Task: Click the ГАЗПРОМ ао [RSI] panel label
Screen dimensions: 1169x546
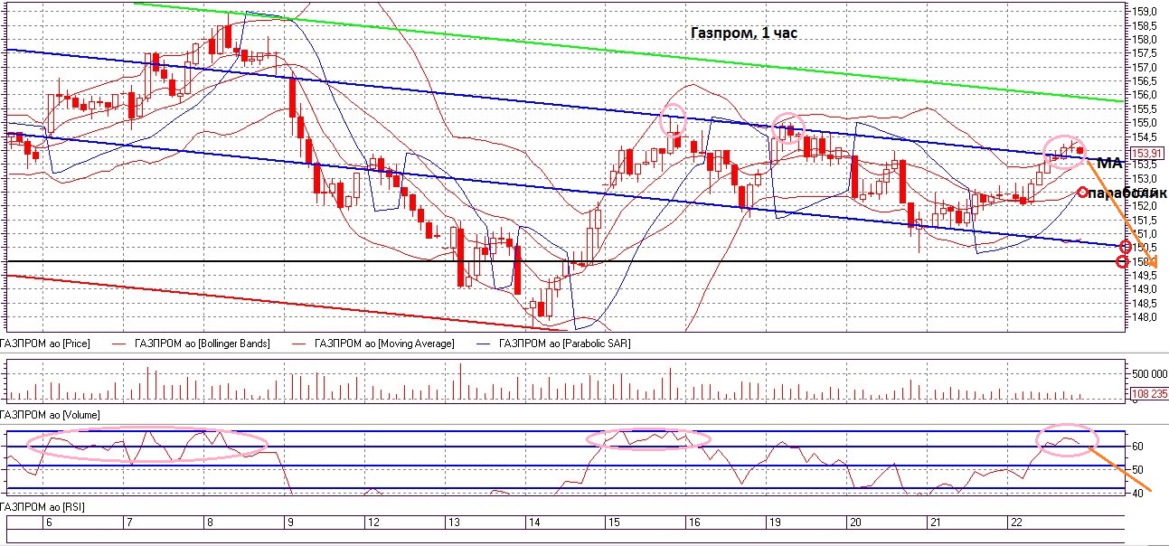Action: click(42, 509)
